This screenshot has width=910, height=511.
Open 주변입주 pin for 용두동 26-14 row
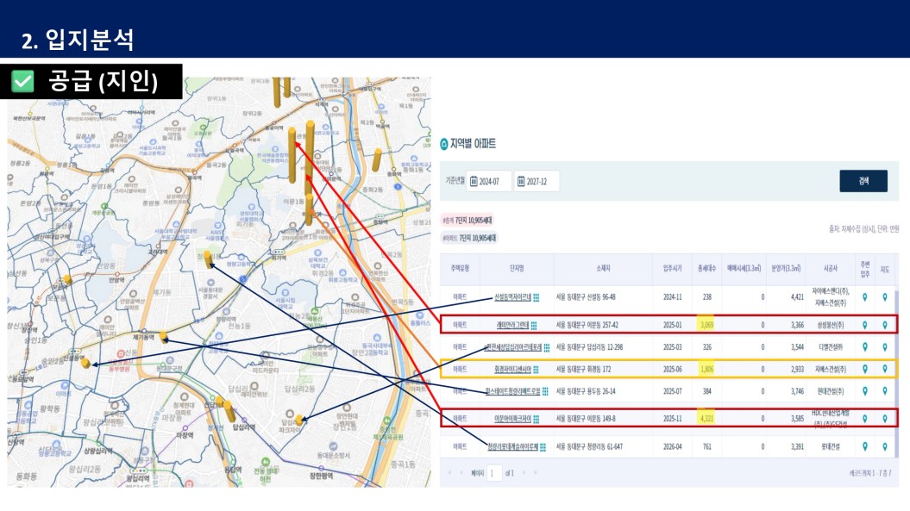pyautogui.click(x=865, y=391)
